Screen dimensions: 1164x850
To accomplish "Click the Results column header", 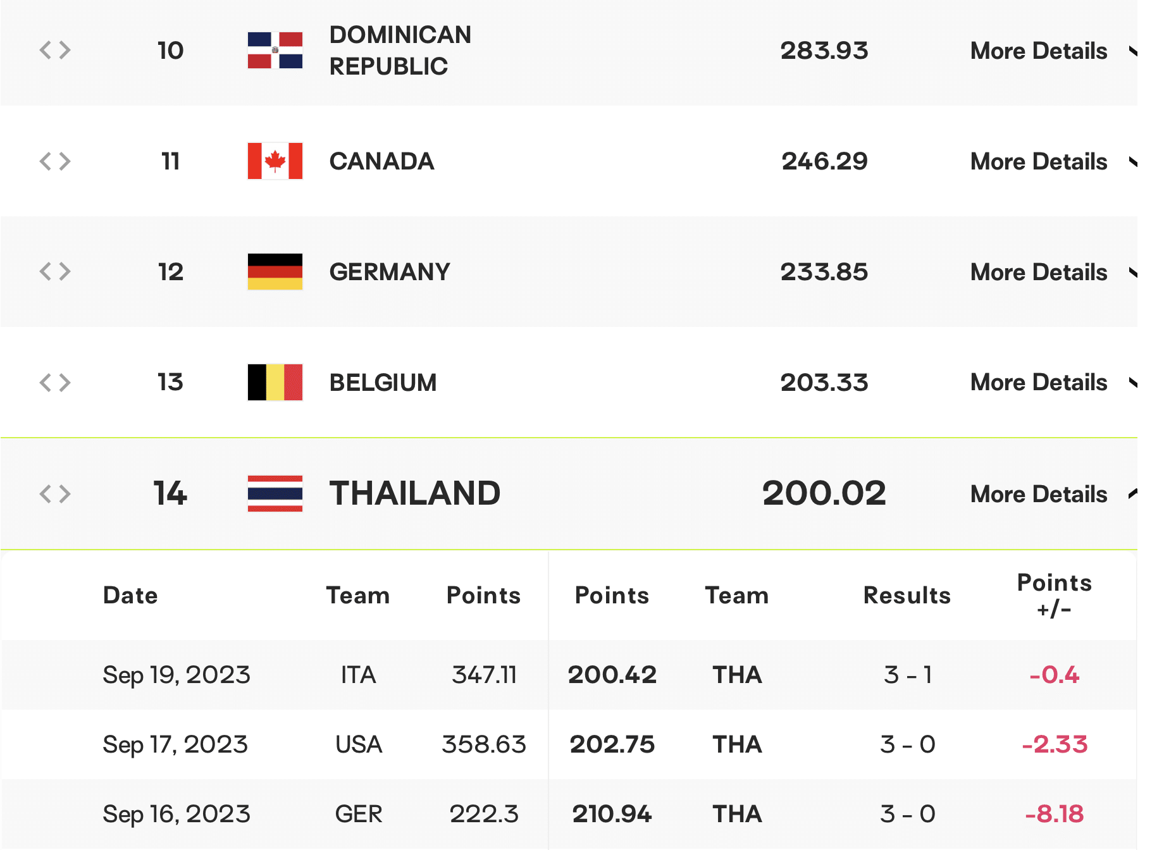I will [907, 596].
